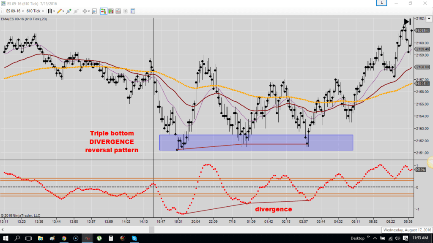Open the blue circle app on taskbar
This screenshot has height=243, width=433.
point(76,238)
